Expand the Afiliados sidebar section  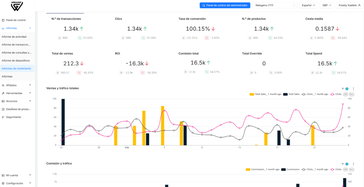point(16,85)
